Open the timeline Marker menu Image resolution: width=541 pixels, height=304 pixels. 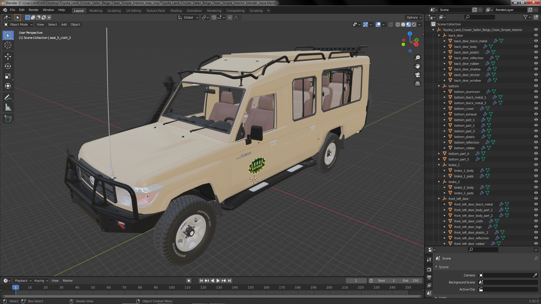(x=68, y=281)
